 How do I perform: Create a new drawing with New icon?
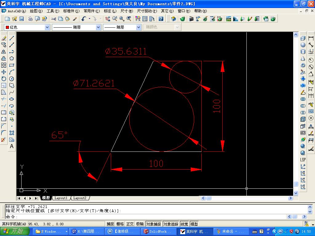pos(7,19)
